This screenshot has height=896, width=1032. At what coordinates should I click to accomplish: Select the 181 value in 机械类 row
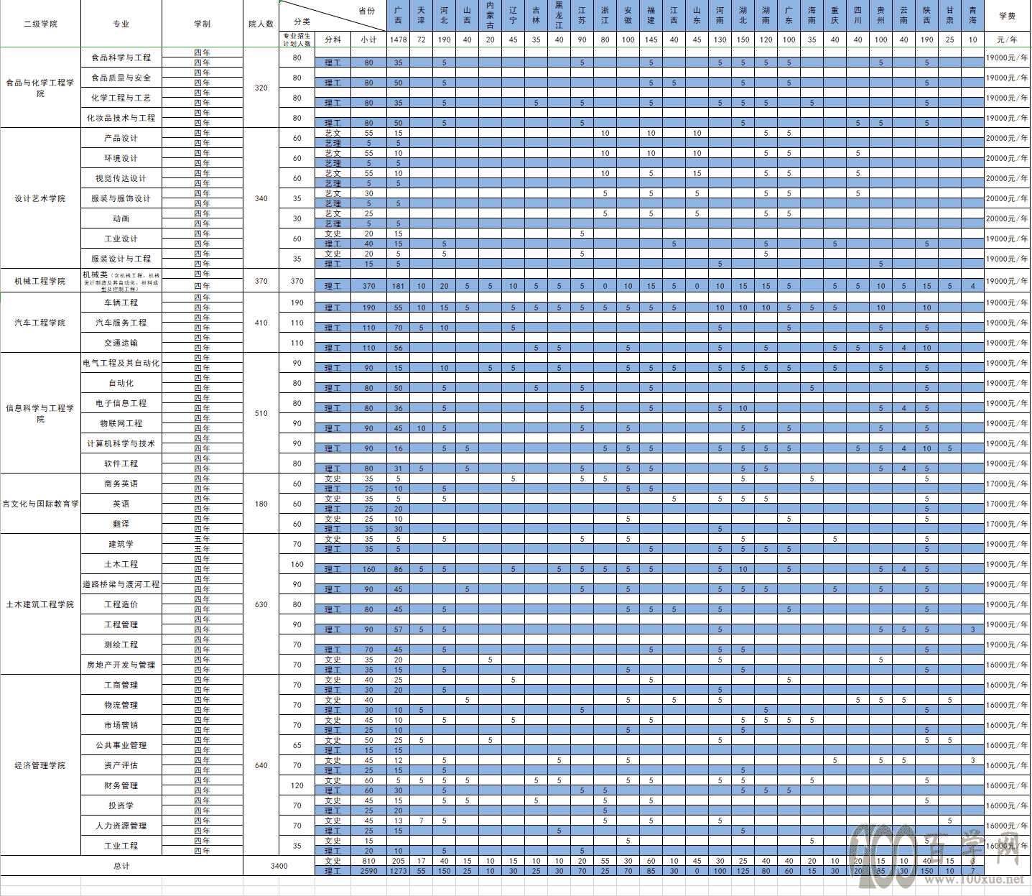coord(399,286)
